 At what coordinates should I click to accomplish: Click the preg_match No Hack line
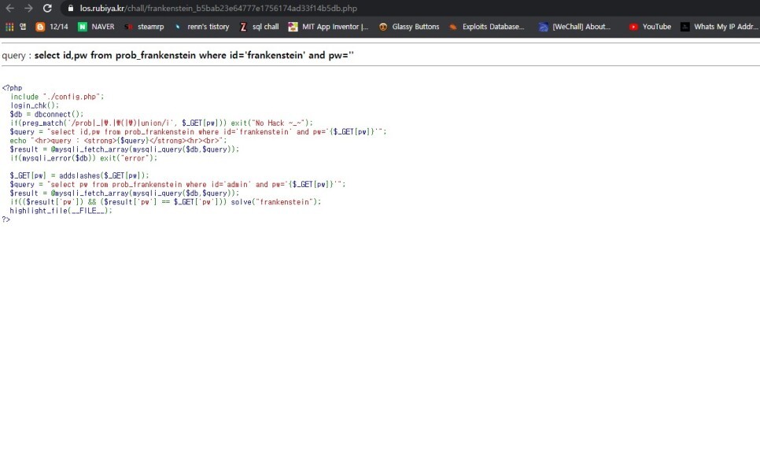(x=161, y=123)
